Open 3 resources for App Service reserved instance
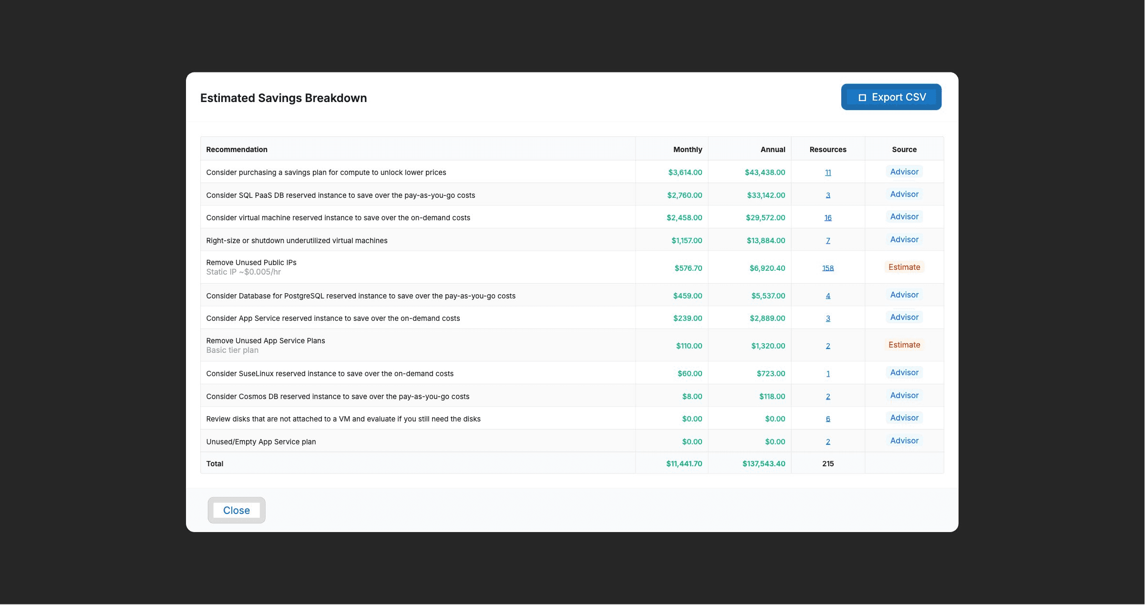Viewport: 1145px width, 605px height. pos(828,318)
